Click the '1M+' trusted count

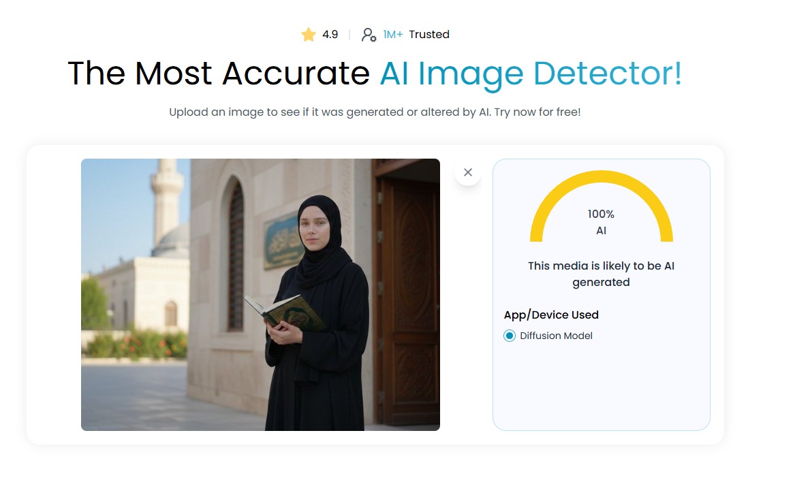[393, 35]
